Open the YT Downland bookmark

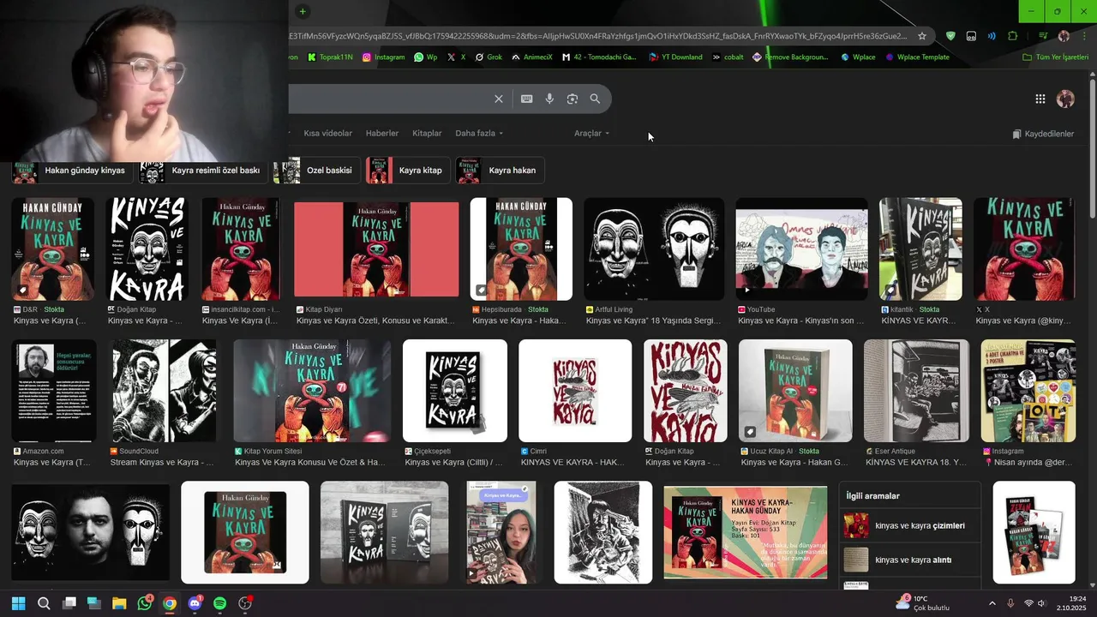point(675,57)
